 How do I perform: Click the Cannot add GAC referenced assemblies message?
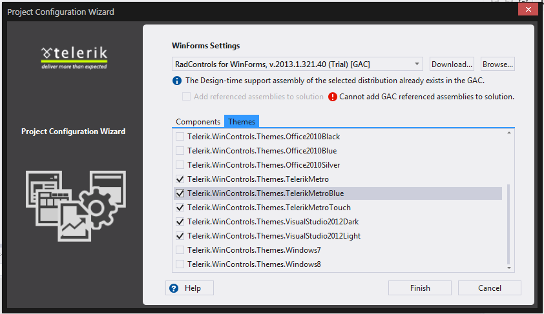click(x=426, y=97)
